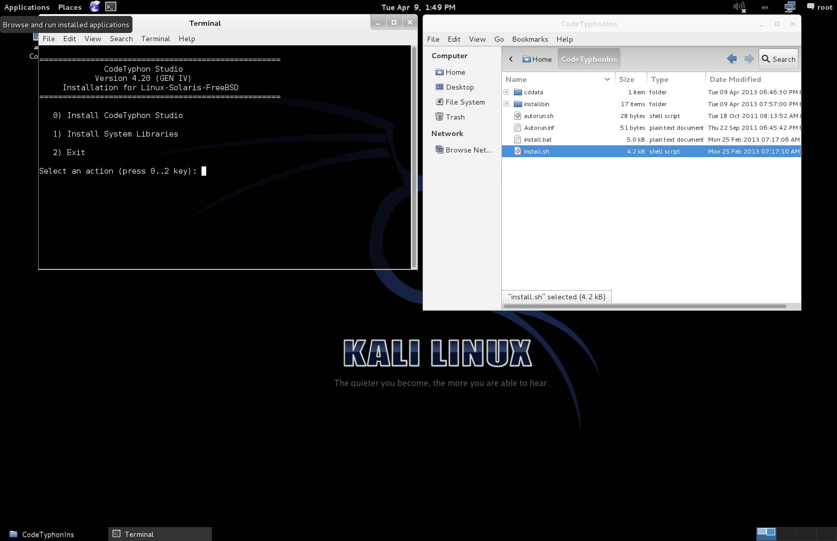The height and width of the screenshot is (541, 837).
Task: Click the path bar left chevron
Action: (511, 59)
